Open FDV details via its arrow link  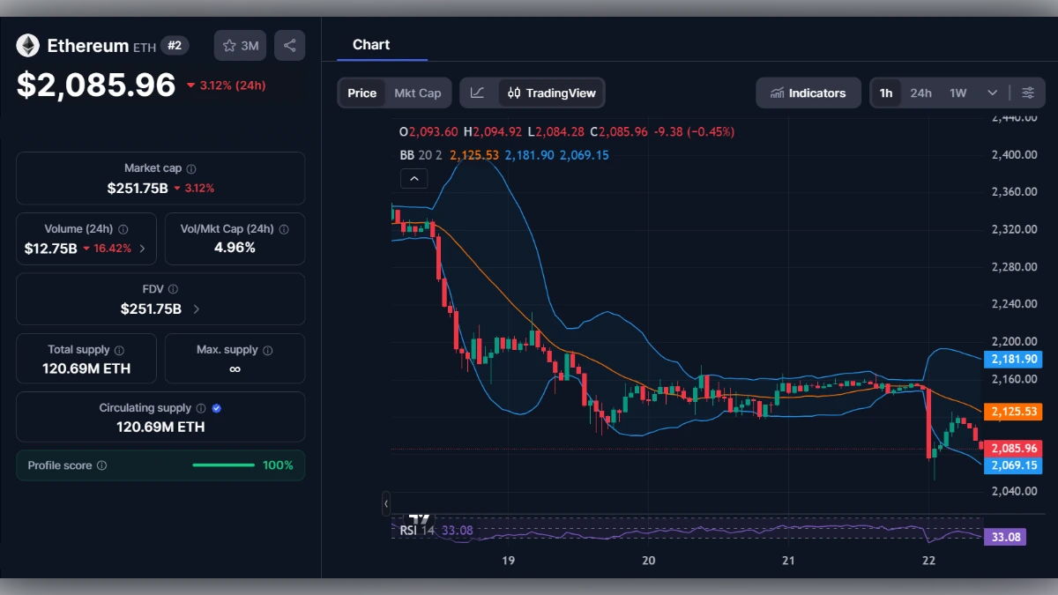point(195,309)
